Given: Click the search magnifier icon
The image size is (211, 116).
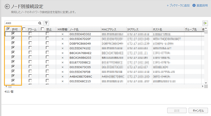Looking at the screenshot, I should [x=40, y=23].
